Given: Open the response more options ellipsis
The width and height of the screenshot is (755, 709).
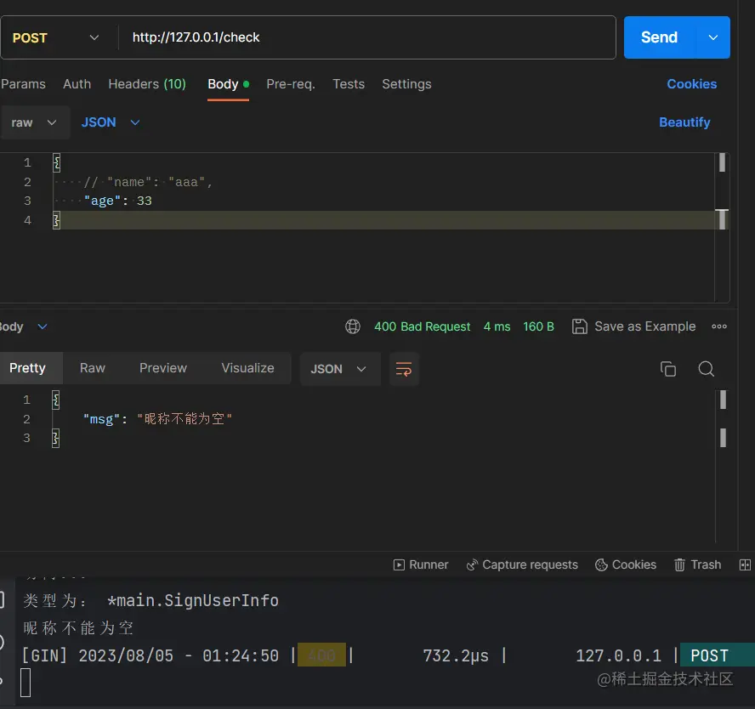Looking at the screenshot, I should point(719,326).
